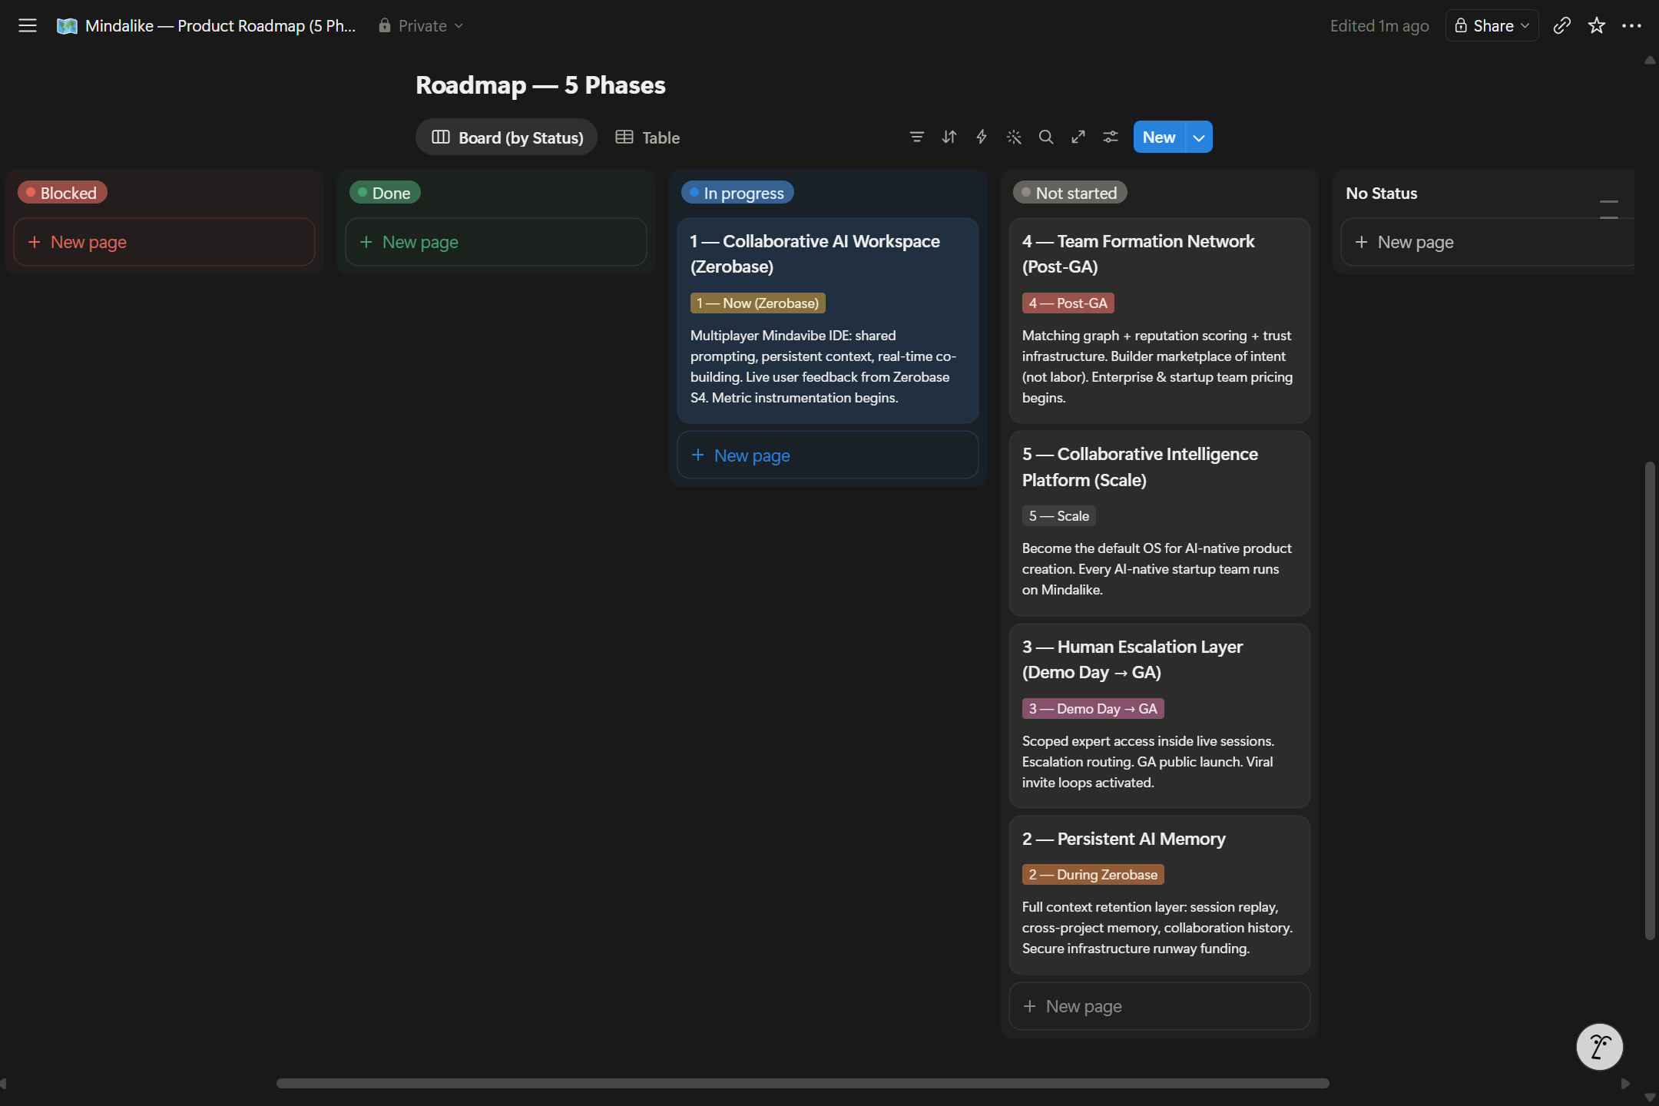
Task: Open the Private access dropdown
Action: (x=422, y=25)
